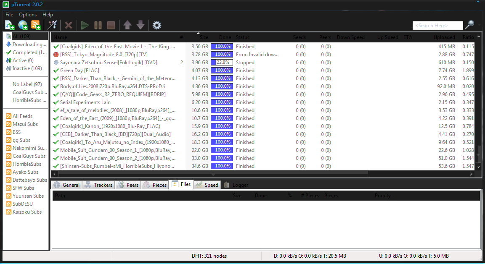The image size is (485, 264).
Task: Click the Search Here input field
Action: pyautogui.click(x=437, y=25)
